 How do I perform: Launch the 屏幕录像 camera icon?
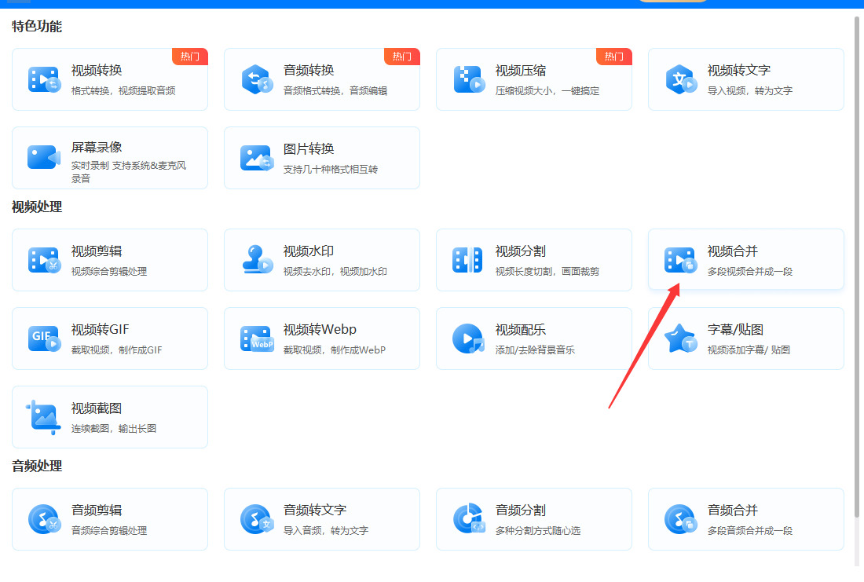coord(44,158)
